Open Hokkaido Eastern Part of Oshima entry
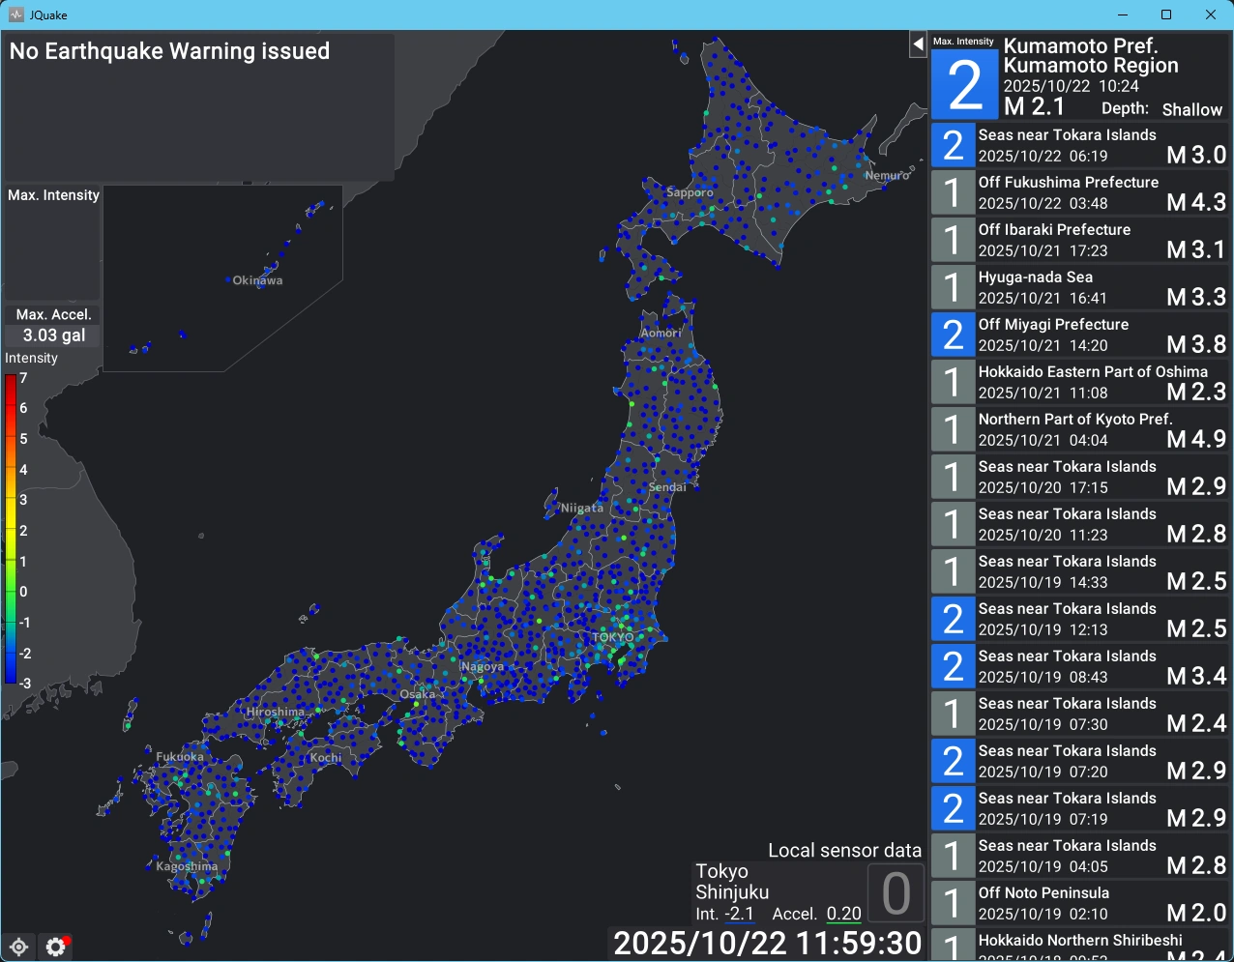The image size is (1234, 962). tap(1079, 382)
